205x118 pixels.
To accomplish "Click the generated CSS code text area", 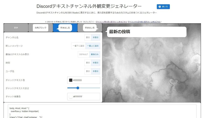I will pos(102,111).
